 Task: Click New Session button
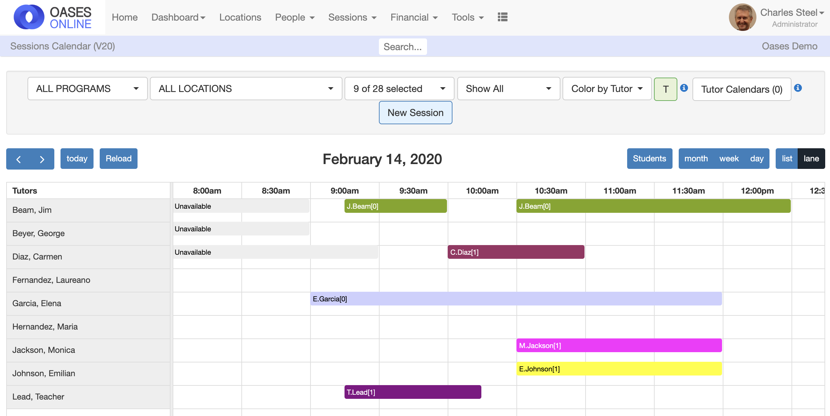coord(415,113)
